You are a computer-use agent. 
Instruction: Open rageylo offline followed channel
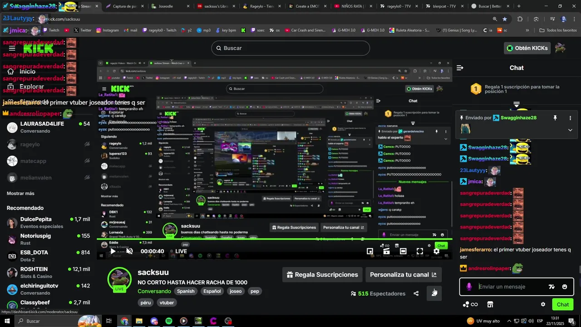pos(48,144)
